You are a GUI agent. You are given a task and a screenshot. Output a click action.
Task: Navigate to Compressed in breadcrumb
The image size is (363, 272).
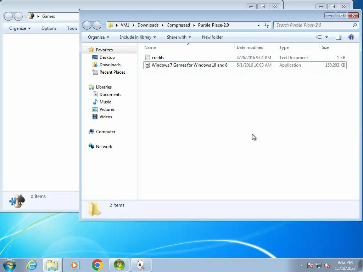pos(178,25)
